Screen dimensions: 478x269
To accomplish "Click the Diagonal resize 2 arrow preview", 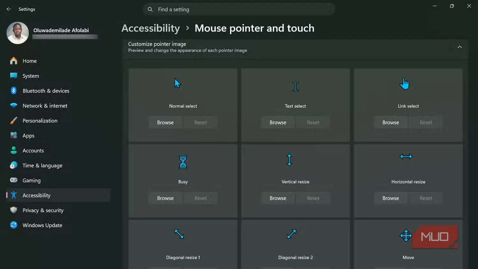I will click(292, 234).
